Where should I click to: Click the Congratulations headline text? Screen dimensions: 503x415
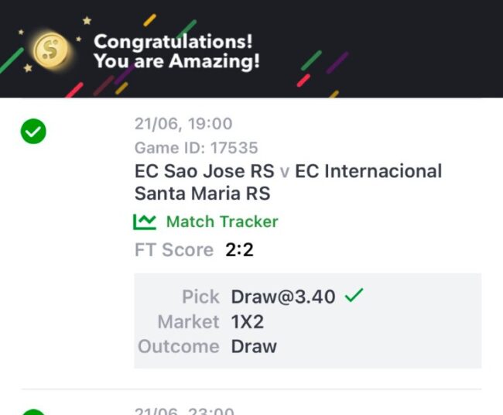173,41
